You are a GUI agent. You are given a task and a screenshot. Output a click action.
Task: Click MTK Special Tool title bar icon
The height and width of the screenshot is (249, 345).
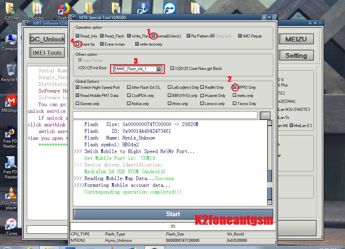(x=73, y=17)
